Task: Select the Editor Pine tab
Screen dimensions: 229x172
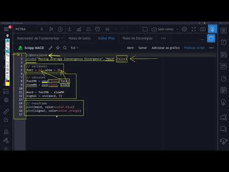Action: pyautogui.click(x=106, y=38)
